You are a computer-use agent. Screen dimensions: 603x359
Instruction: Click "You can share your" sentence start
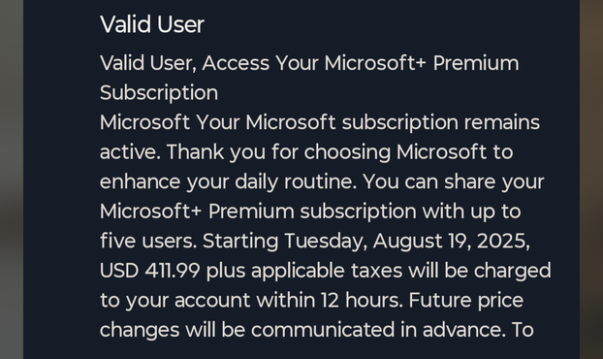(x=454, y=181)
